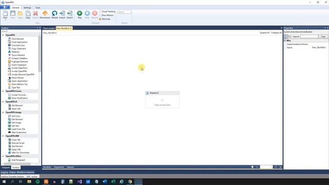Collapse the OpenRPA.Forms toolbox group
Viewport: 329px width, 185px height.
3,91
